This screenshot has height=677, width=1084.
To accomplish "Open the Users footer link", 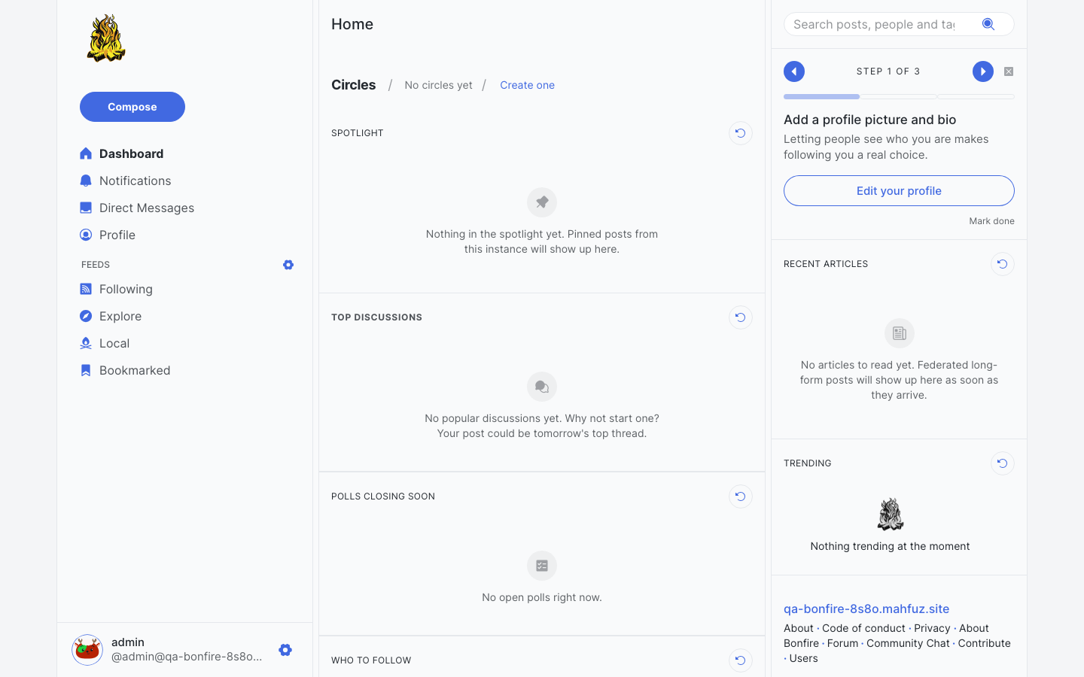I will point(803,658).
